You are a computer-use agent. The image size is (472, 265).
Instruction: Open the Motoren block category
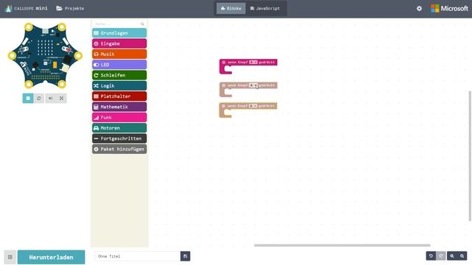point(119,127)
